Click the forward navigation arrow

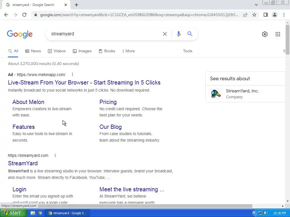pyautogui.click(x=15, y=15)
